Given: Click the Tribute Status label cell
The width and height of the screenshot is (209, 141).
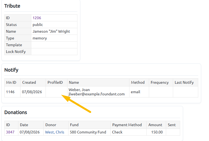Looking at the screenshot, I should tap(18, 25).
